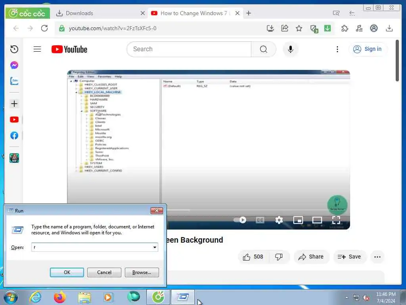Close the YouTube video tab

tap(237, 13)
